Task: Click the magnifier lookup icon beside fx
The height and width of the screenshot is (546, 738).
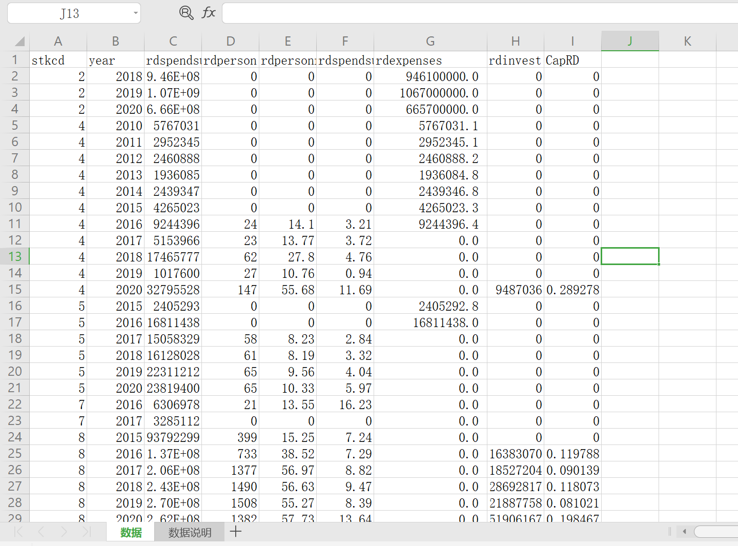Action: [x=186, y=13]
